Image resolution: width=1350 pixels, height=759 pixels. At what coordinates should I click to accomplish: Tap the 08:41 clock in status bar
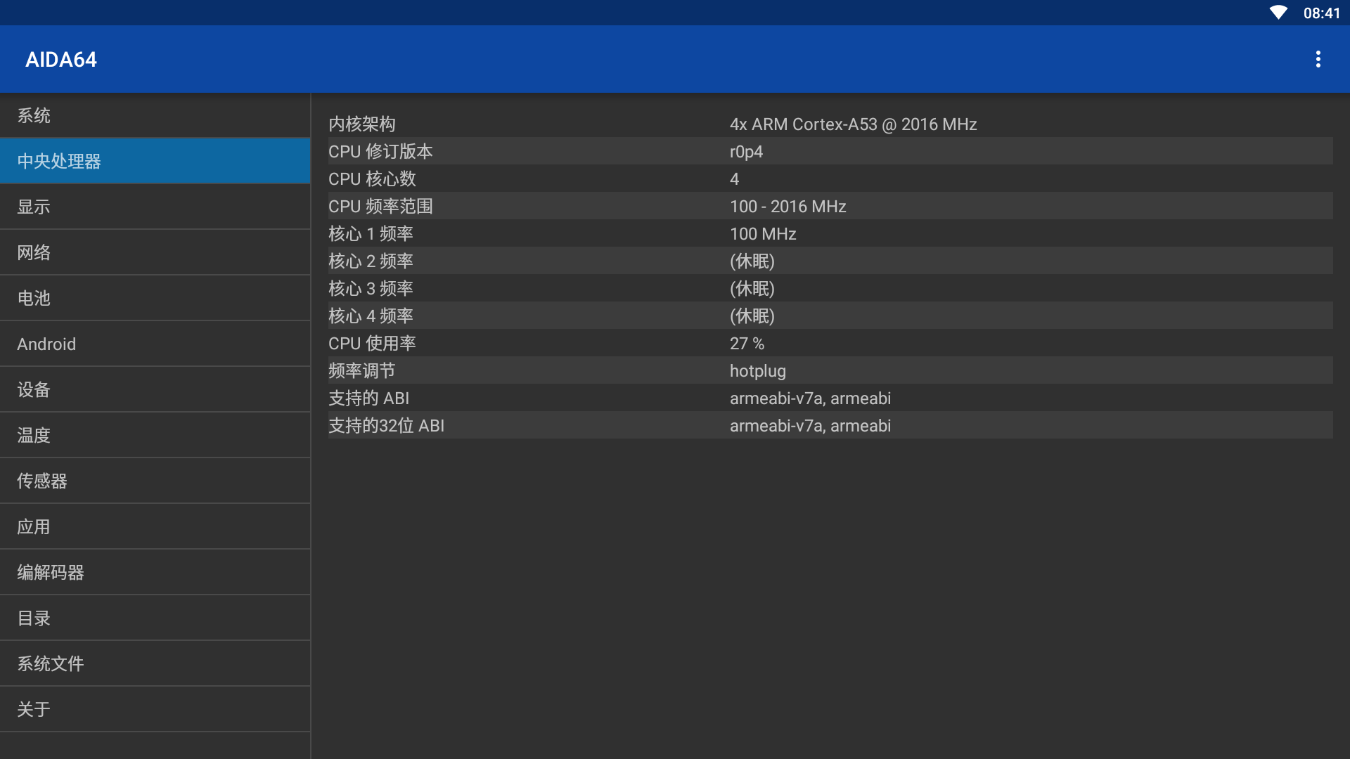(x=1321, y=13)
